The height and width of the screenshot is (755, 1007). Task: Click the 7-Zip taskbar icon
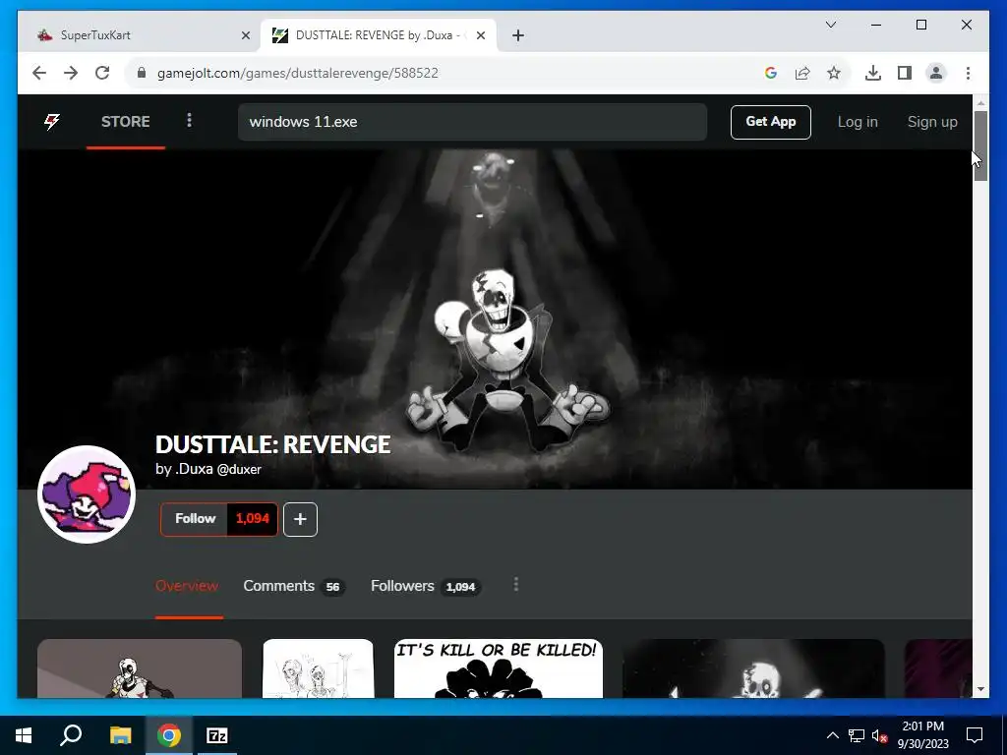[x=217, y=735]
